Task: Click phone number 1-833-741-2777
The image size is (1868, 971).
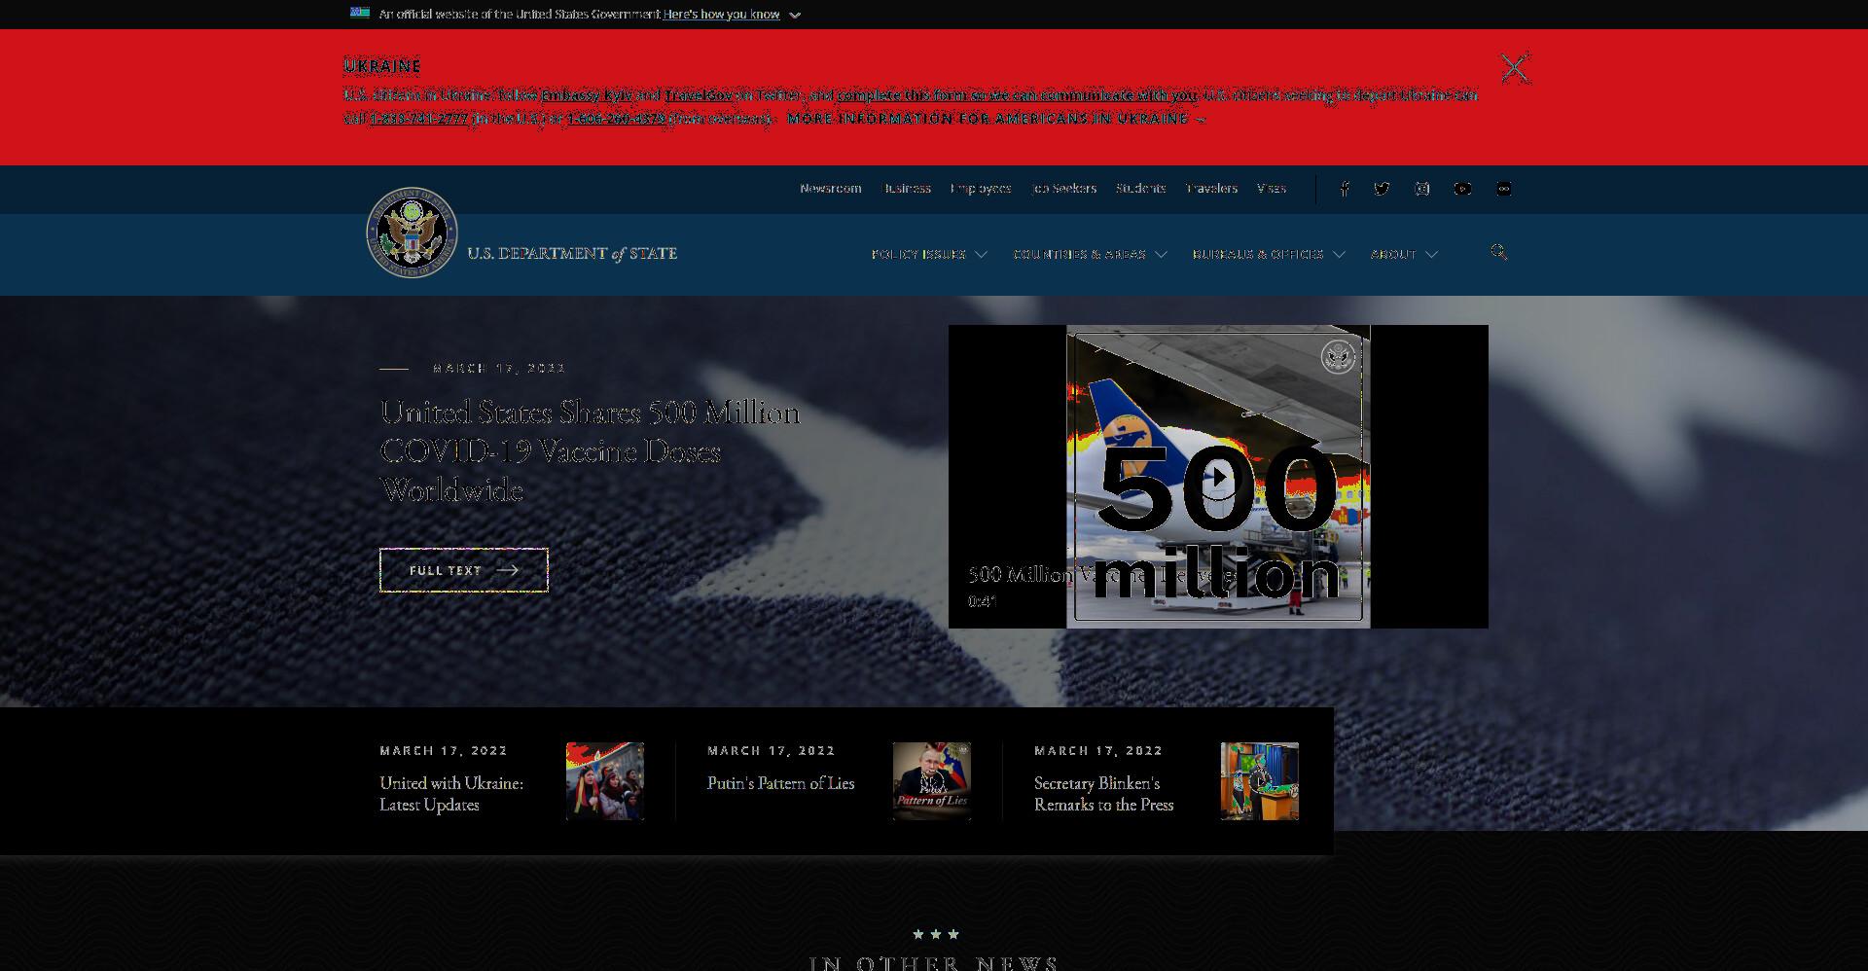Action: (x=419, y=119)
